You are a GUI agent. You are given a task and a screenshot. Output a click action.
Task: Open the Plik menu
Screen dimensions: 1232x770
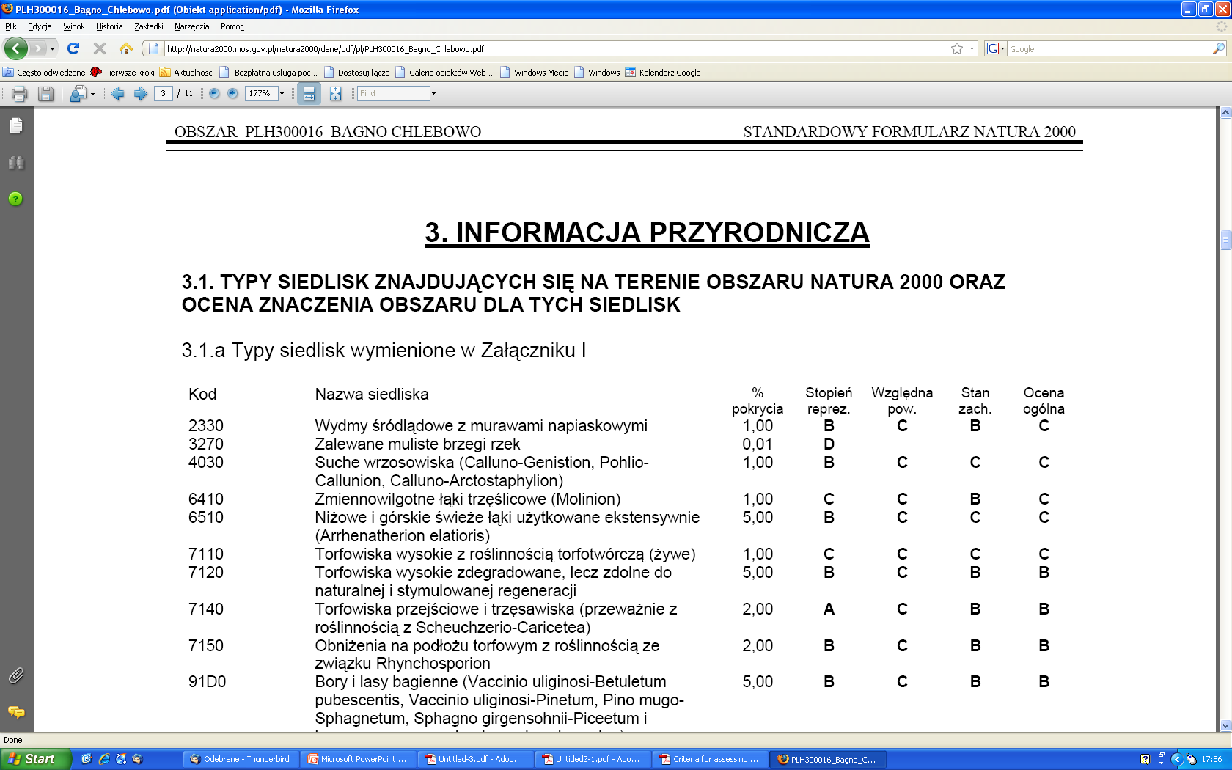(x=11, y=26)
